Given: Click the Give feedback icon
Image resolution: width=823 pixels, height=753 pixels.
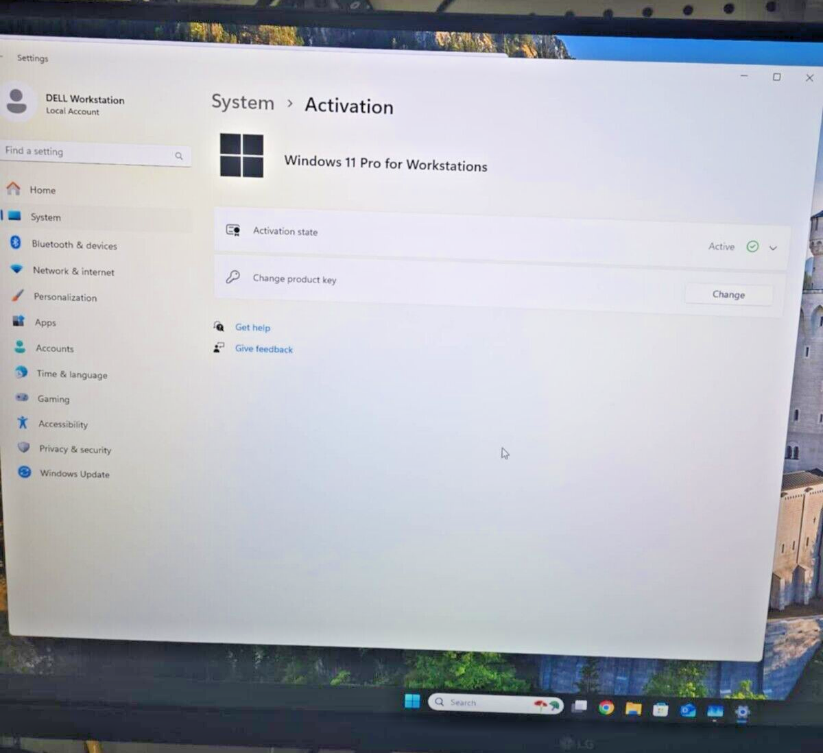Looking at the screenshot, I should [x=219, y=348].
